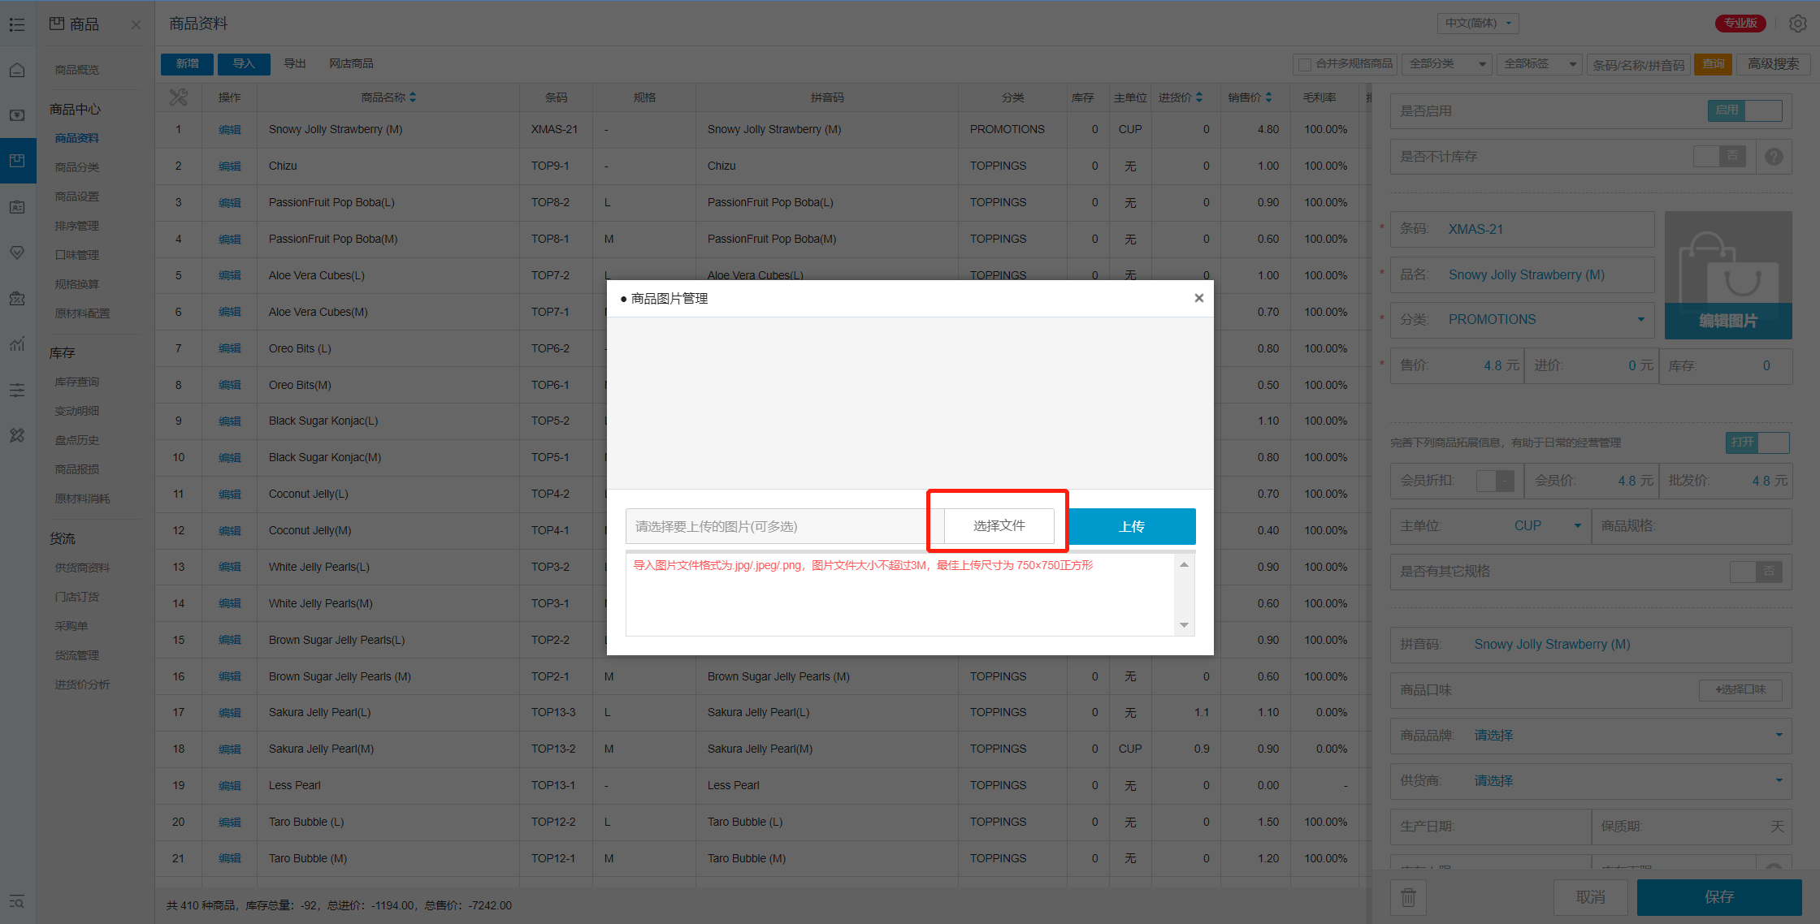Click the settings gear icon at top right
Screen dimensions: 1820x924
tap(1798, 24)
